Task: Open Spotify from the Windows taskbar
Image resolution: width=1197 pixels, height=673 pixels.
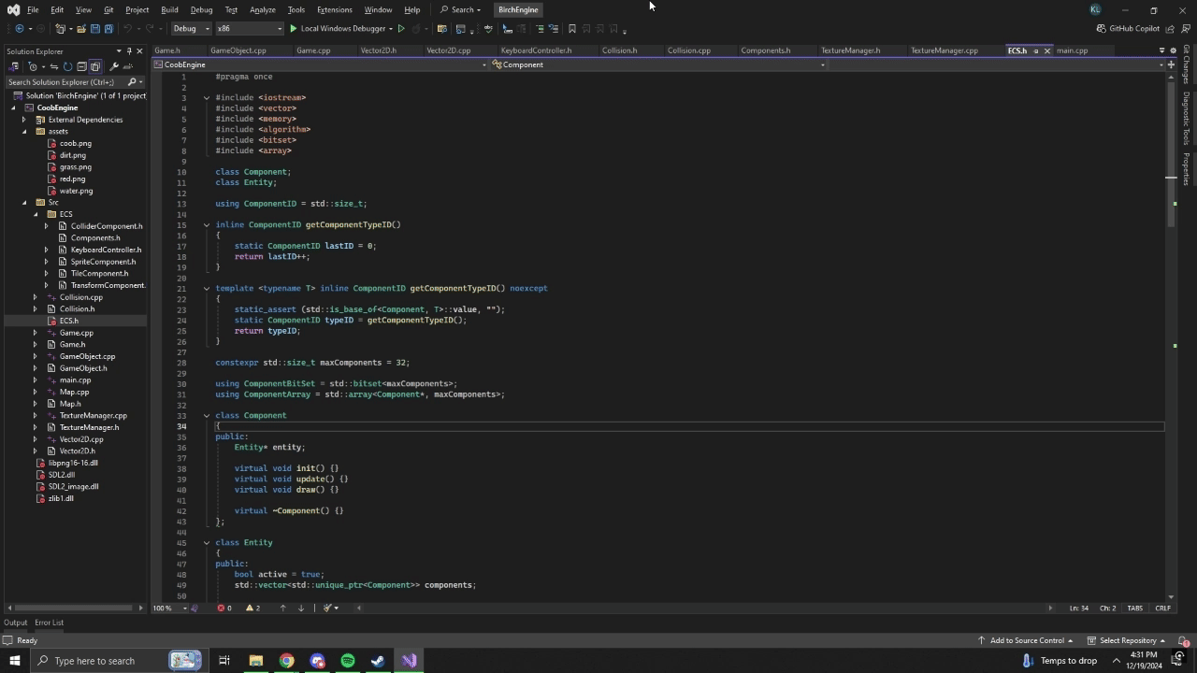Action: [x=348, y=661]
